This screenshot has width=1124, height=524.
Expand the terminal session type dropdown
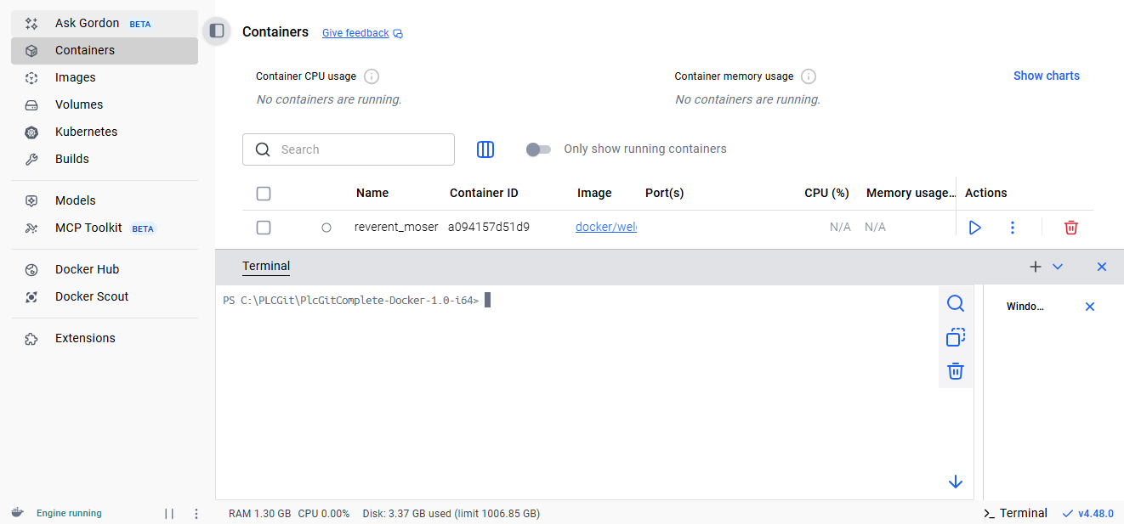(x=1058, y=267)
